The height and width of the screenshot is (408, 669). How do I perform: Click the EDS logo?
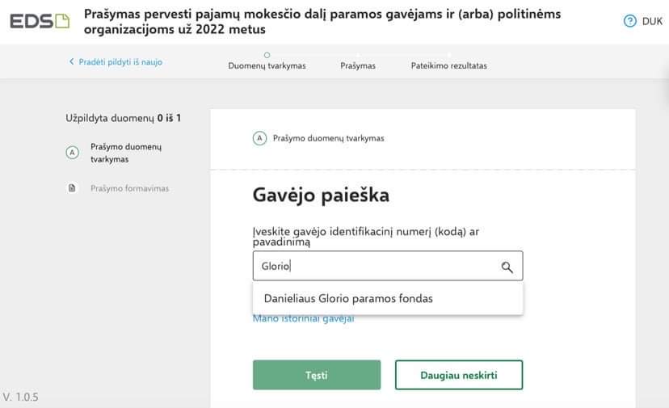pyautogui.click(x=39, y=21)
